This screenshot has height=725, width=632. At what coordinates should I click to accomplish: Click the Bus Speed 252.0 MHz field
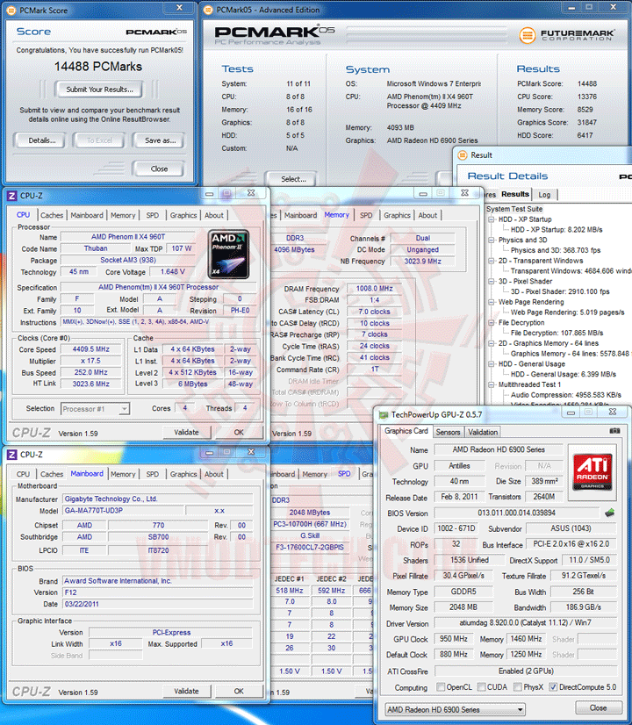tap(90, 372)
